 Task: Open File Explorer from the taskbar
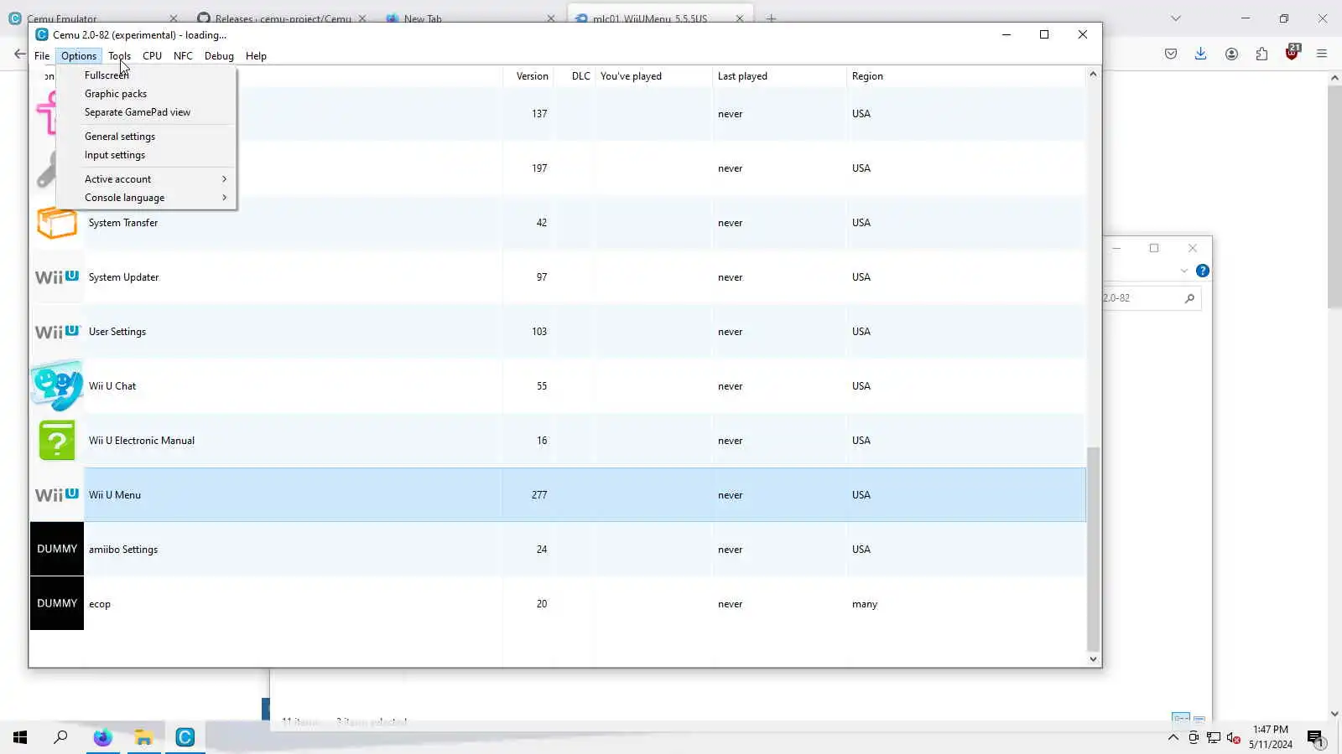coord(143,737)
